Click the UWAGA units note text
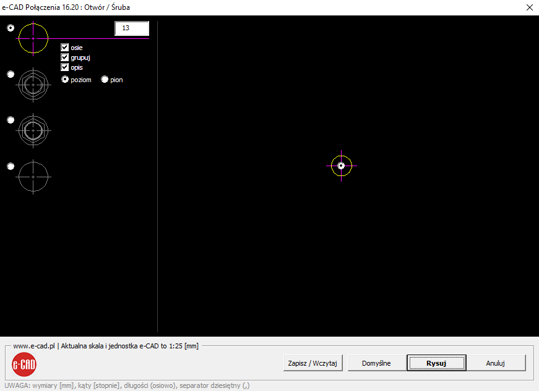 tap(127, 385)
